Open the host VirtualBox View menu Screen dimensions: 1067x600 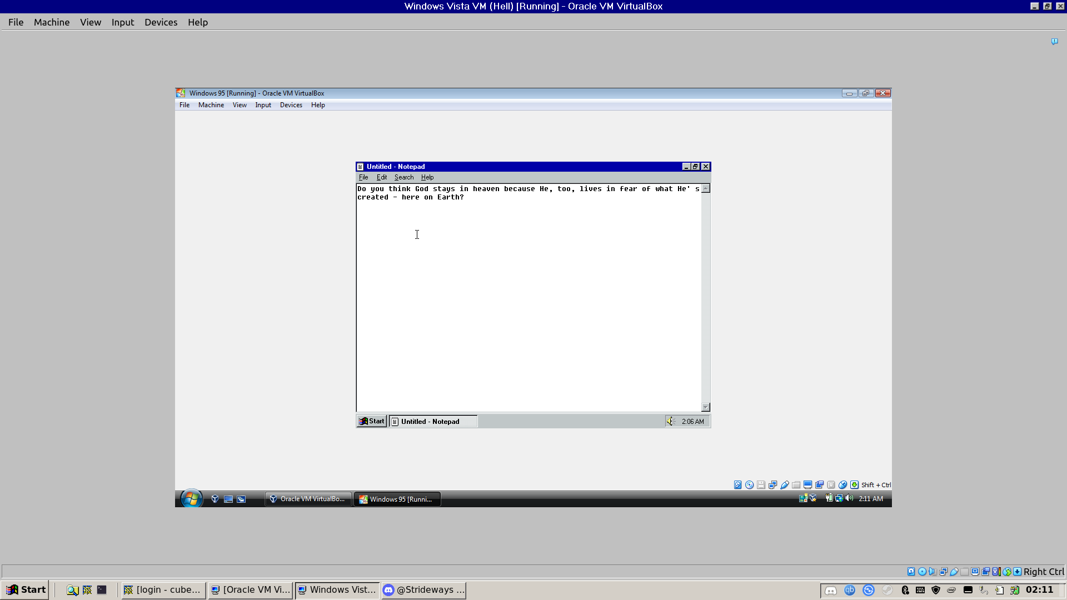[91, 22]
